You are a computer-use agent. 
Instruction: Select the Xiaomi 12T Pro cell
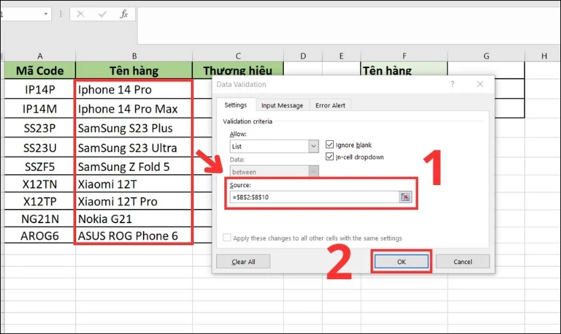pyautogui.click(x=134, y=201)
